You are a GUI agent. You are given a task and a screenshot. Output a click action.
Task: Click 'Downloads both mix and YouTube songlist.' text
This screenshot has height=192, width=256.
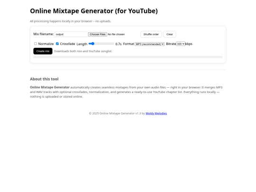click(83, 51)
